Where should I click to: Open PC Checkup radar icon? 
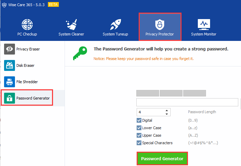tap(27, 25)
